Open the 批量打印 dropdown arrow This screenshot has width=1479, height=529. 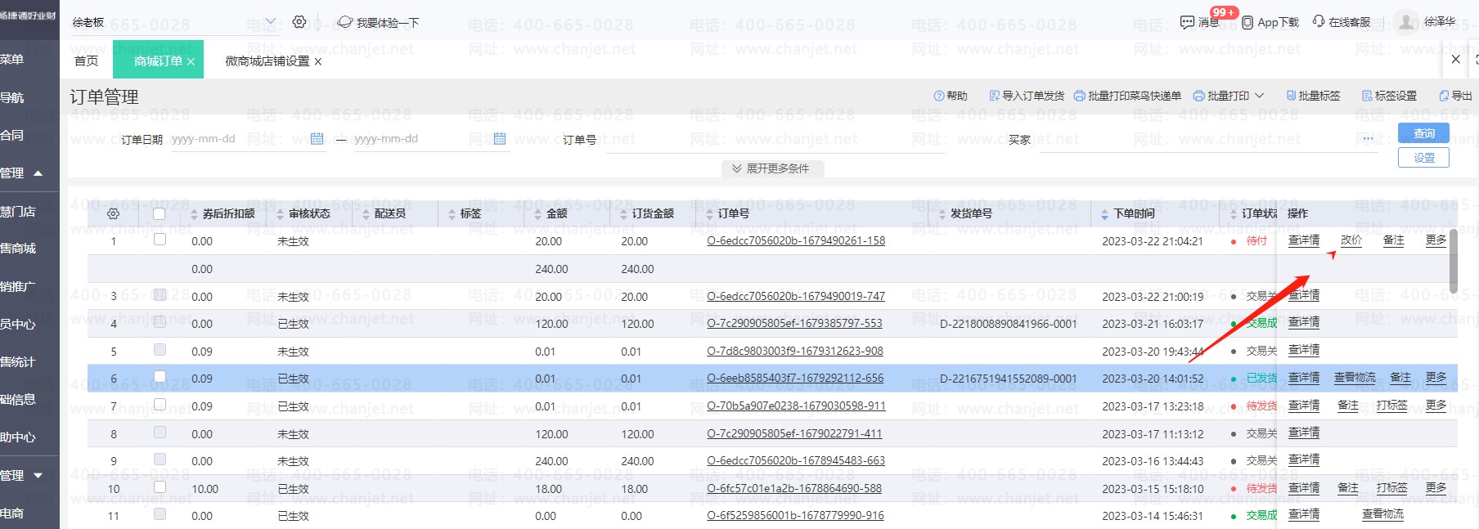1260,96
